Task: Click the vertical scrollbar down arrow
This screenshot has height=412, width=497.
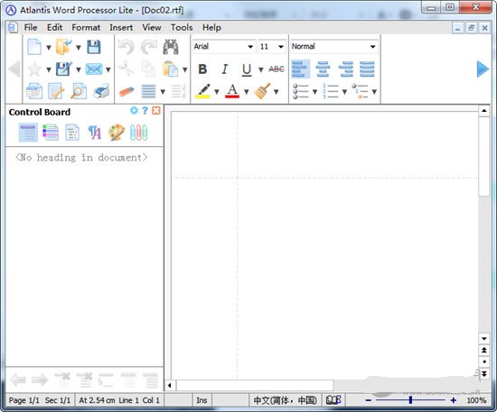Action: tap(484, 338)
